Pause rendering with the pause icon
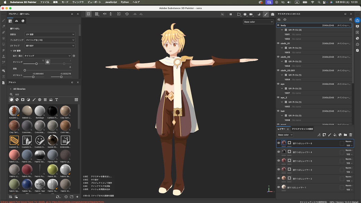Image resolution: width=361 pixels, height=203 pixels. click(231, 14)
